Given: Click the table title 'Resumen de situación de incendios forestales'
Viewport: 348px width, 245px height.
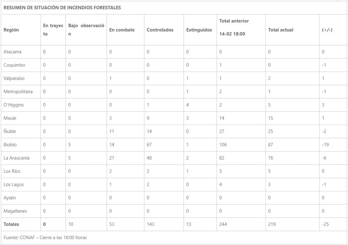Looking at the screenshot, I should (62, 8).
